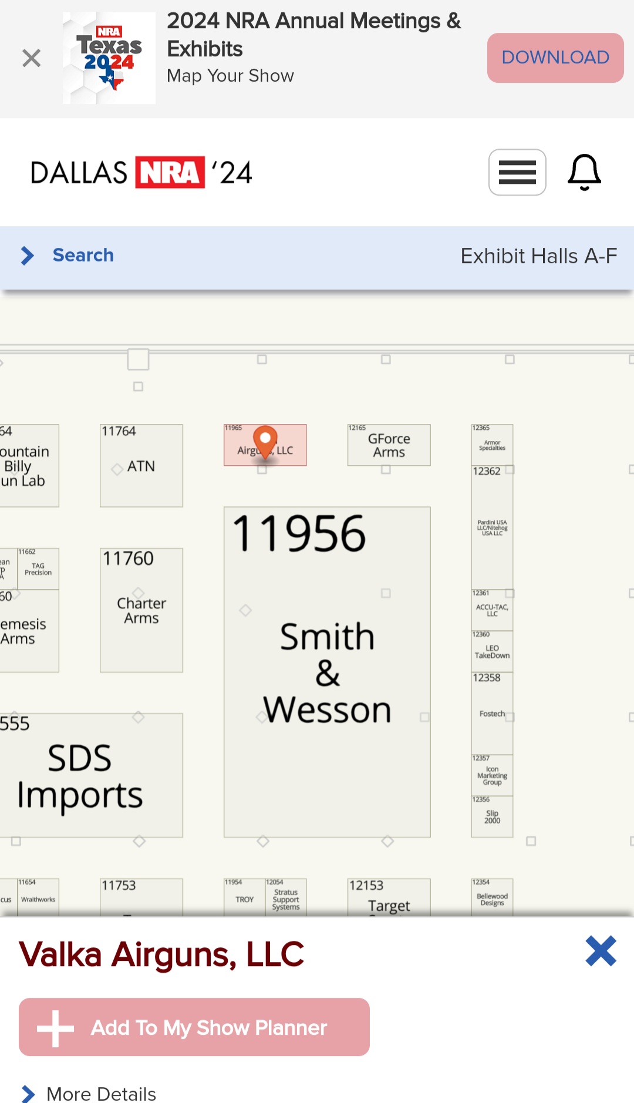
Task: Select booth 11753
Action: [141, 897]
